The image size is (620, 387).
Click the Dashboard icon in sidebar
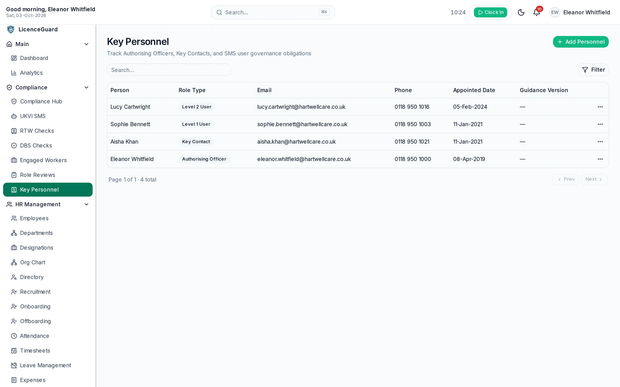14,58
